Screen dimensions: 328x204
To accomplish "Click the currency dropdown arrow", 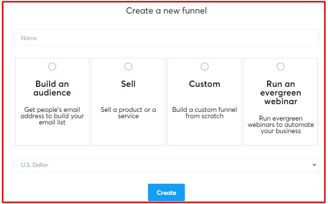I will click(314, 165).
